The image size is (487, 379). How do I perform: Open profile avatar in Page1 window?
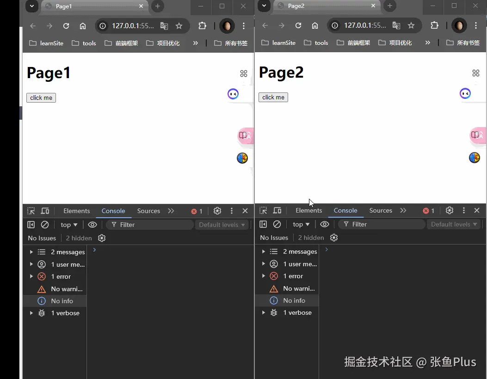pyautogui.click(x=227, y=26)
